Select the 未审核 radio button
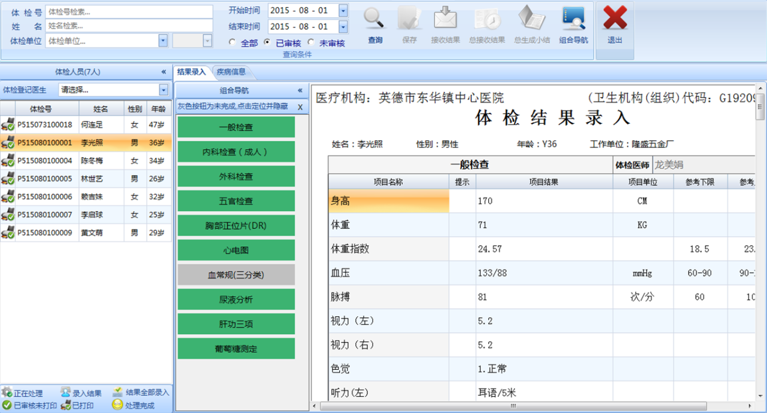 [x=311, y=43]
